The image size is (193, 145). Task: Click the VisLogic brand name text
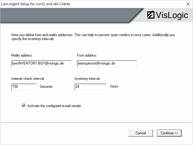(x=172, y=16)
